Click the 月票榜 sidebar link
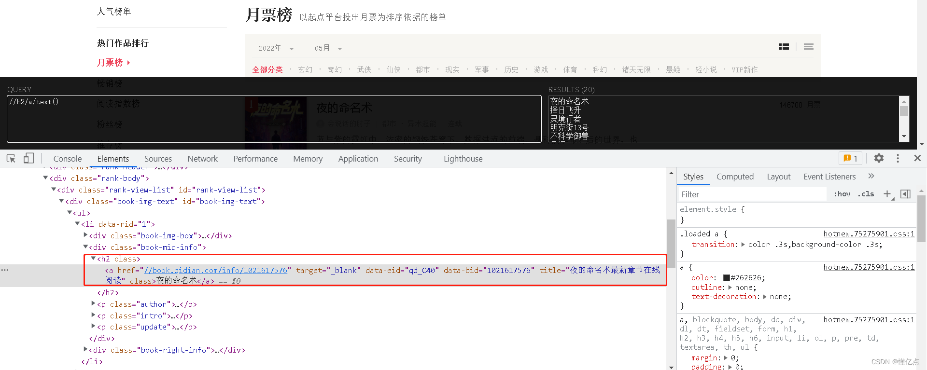 pyautogui.click(x=110, y=63)
